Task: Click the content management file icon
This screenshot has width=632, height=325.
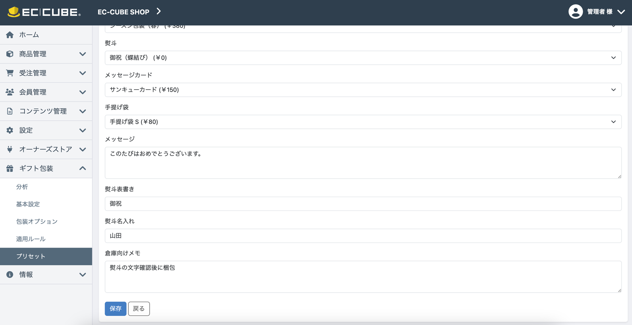Action: [x=10, y=111]
